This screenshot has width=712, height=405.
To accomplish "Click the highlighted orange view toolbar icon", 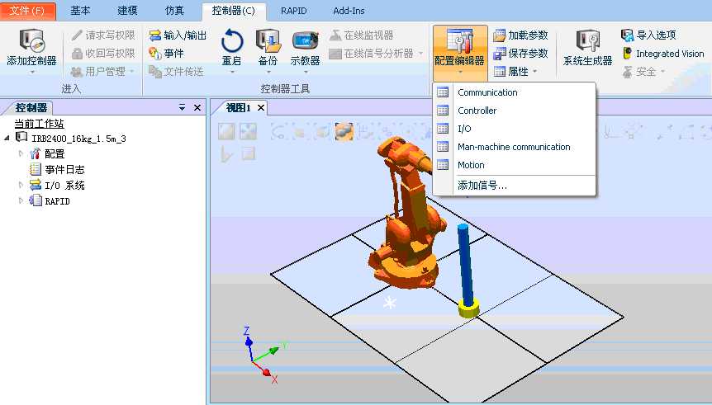I will [344, 131].
